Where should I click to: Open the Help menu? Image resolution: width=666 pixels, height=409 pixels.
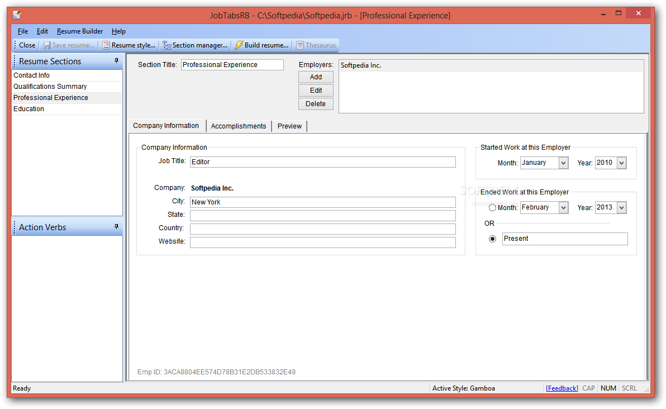[118, 31]
